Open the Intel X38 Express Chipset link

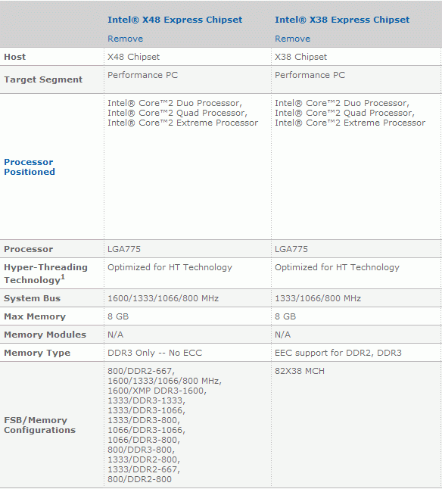click(342, 20)
